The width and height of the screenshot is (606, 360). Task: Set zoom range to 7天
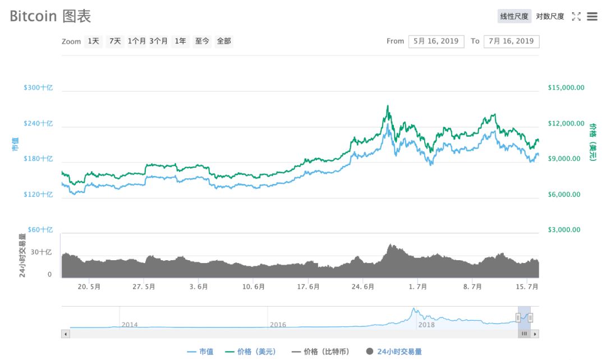[115, 41]
